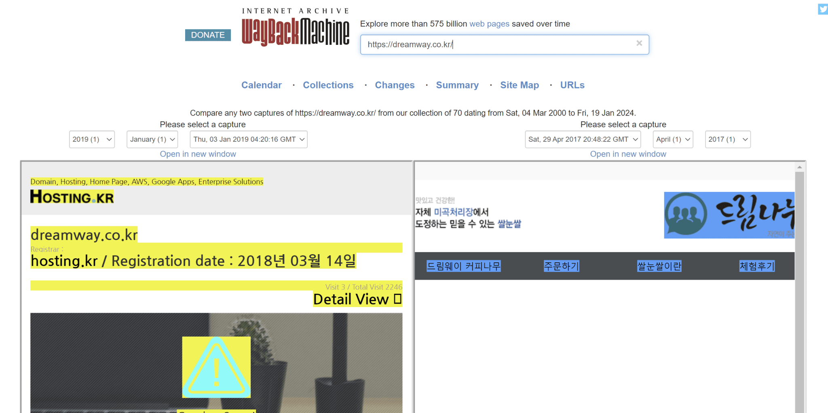828x413 pixels.
Task: Follow the 'web pages' link
Action: point(489,24)
